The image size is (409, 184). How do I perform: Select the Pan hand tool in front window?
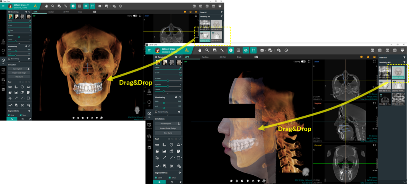click(x=200, y=50)
